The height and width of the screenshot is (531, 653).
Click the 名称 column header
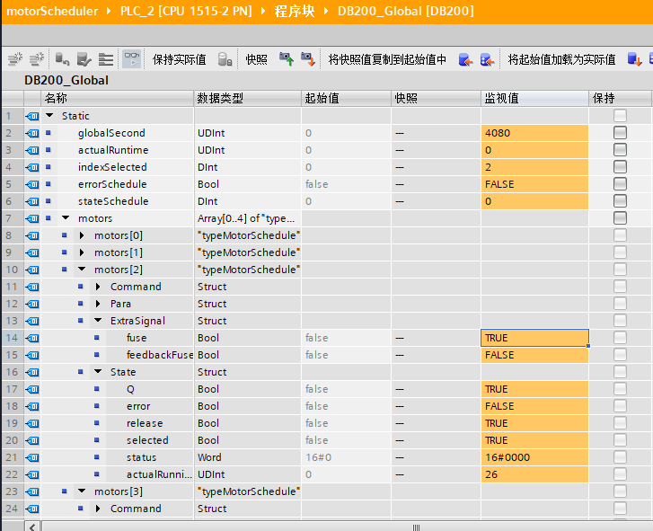tap(117, 98)
